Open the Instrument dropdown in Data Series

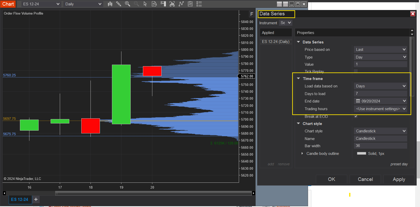pyautogui.click(x=286, y=23)
